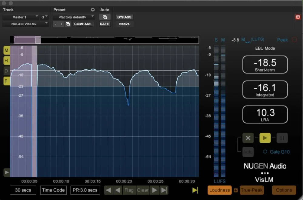Toggle the SAFE automation button

(105, 24)
